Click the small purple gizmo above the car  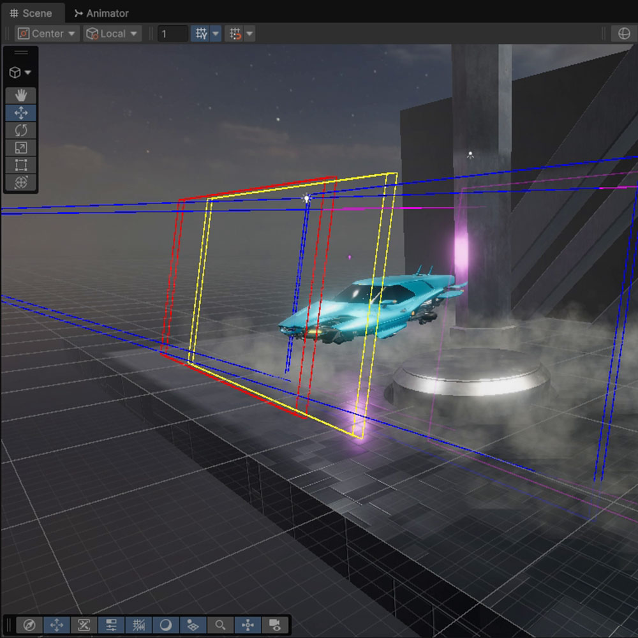tap(350, 257)
